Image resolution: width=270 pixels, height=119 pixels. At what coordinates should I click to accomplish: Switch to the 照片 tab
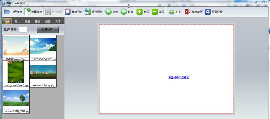[17, 22]
